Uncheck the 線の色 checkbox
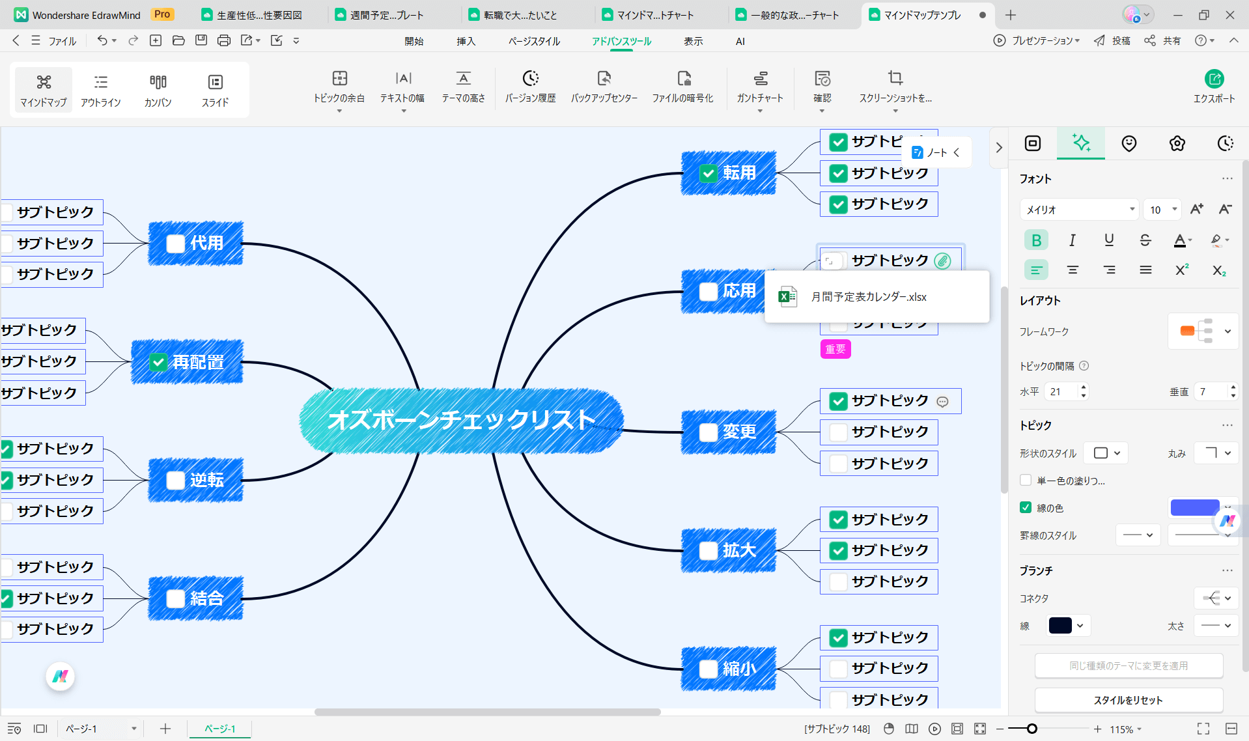1249x741 pixels. click(x=1026, y=507)
